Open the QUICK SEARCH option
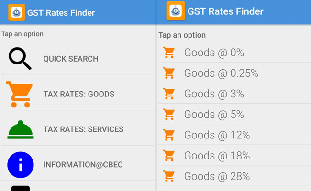The image size is (311, 191). pyautogui.click(x=71, y=59)
